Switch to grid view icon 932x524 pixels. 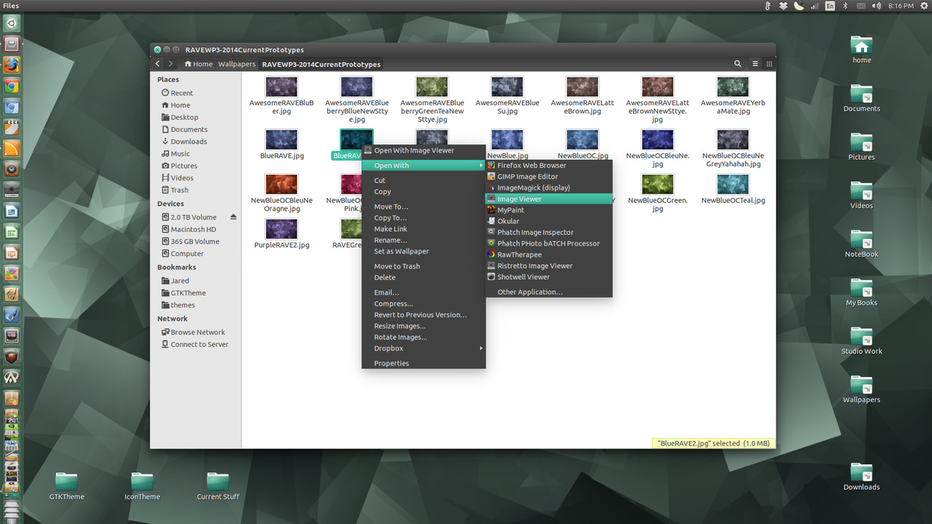pos(769,64)
